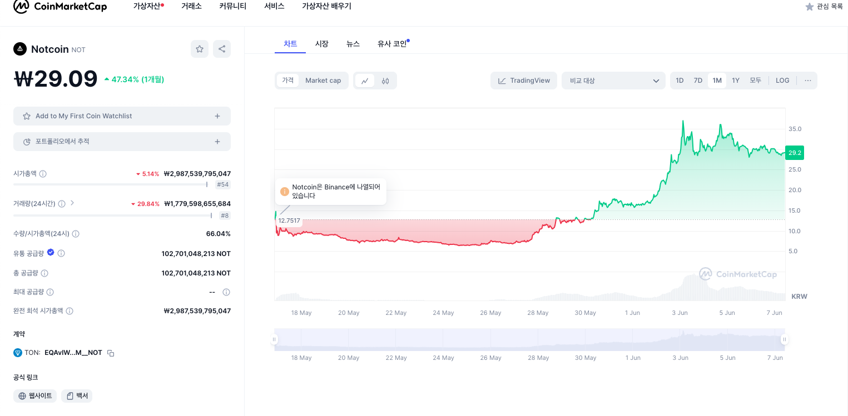Click the CoinMarketCap logo
The image size is (848, 416).
pos(60,7)
